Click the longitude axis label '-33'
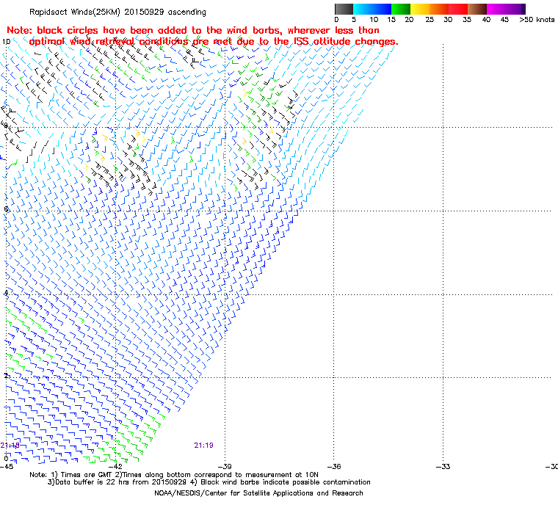 pos(443,466)
